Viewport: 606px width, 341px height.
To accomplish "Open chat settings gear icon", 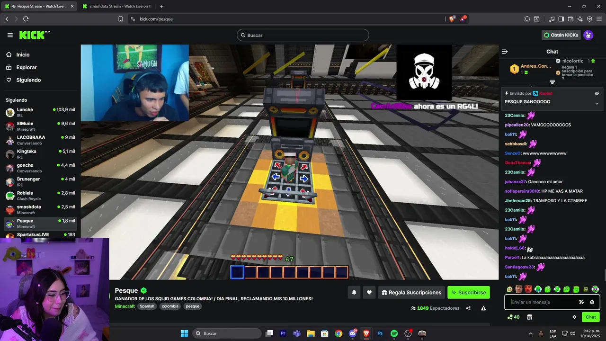I will tap(574, 317).
